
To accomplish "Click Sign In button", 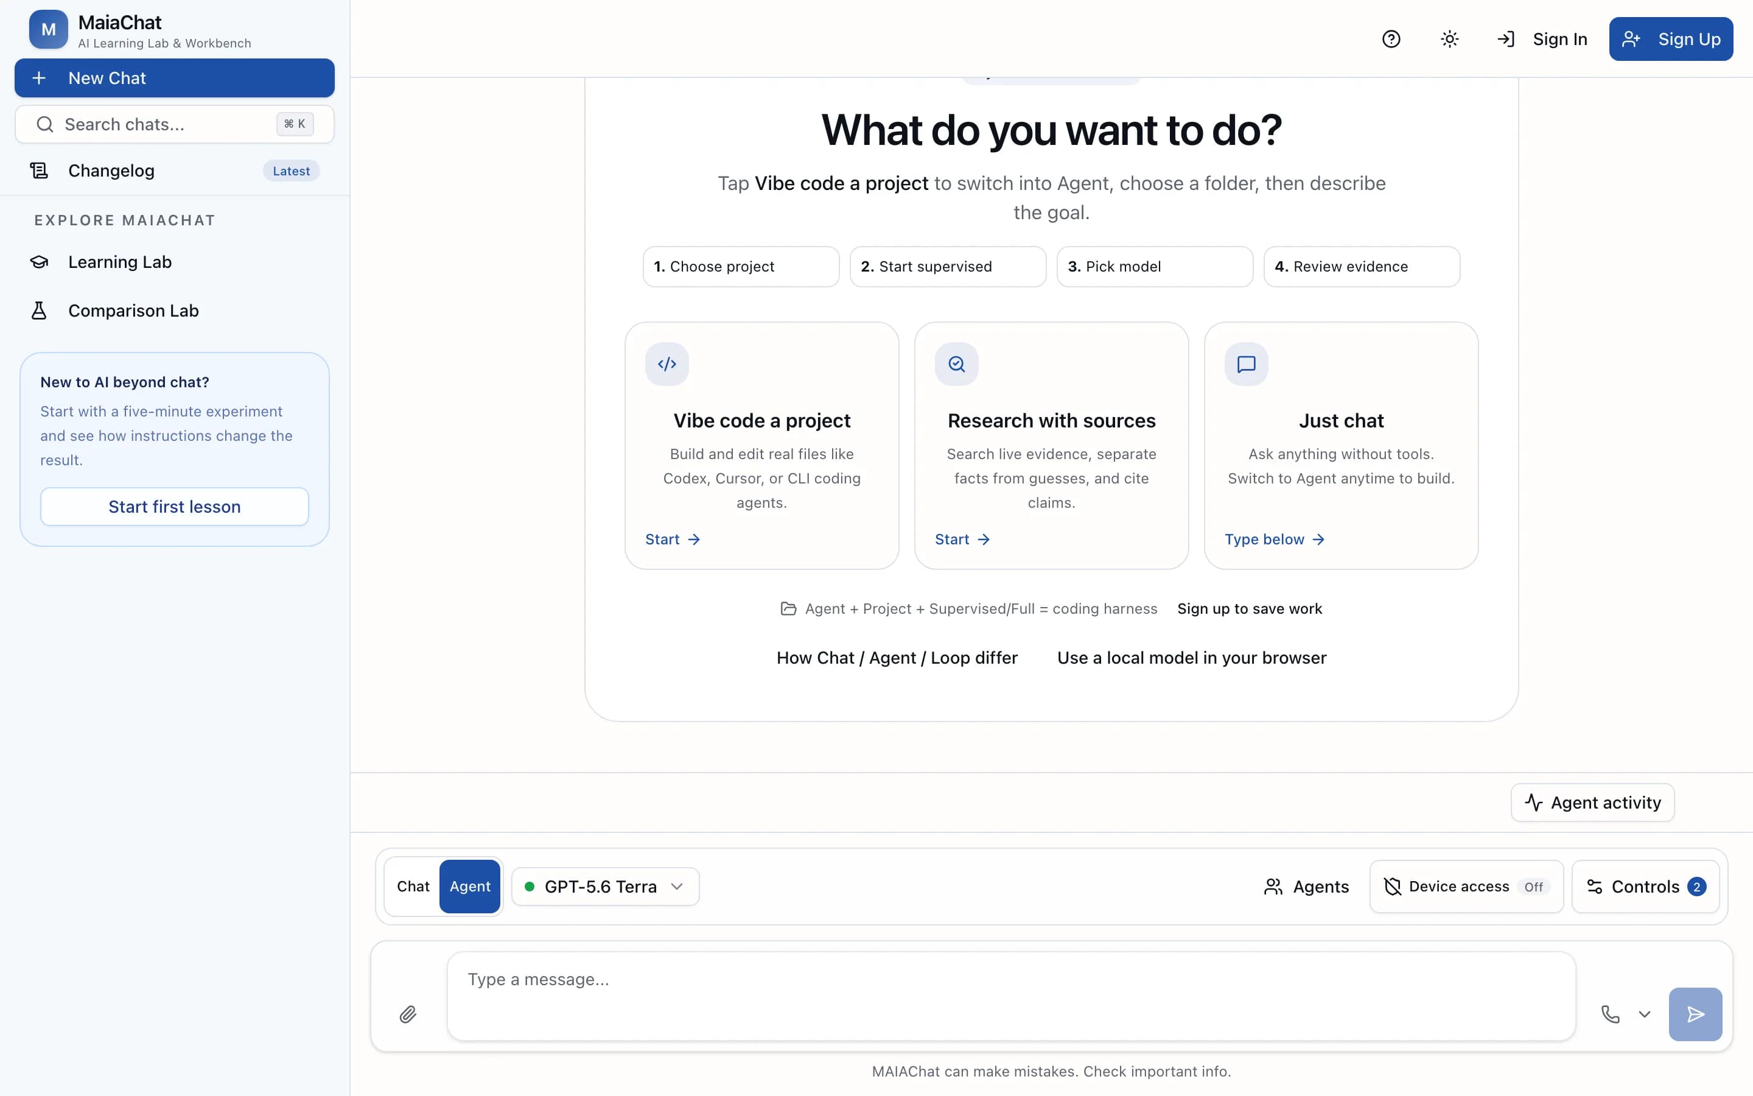I will (1541, 39).
